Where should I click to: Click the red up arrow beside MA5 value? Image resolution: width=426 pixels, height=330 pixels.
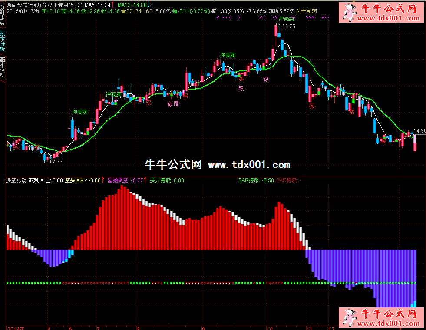click(x=113, y=4)
